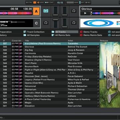Click the All Tracks folder icon
The width and height of the screenshot is (120, 120).
click(53, 32)
